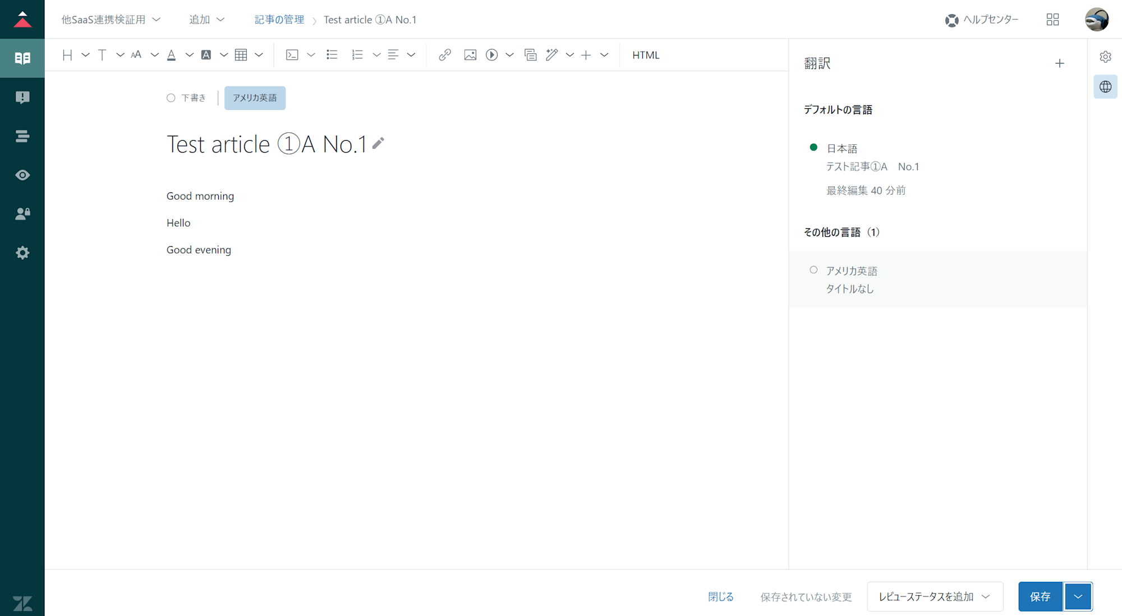The height and width of the screenshot is (616, 1122).
Task: Switch editor to HTML source view
Action: (x=646, y=55)
